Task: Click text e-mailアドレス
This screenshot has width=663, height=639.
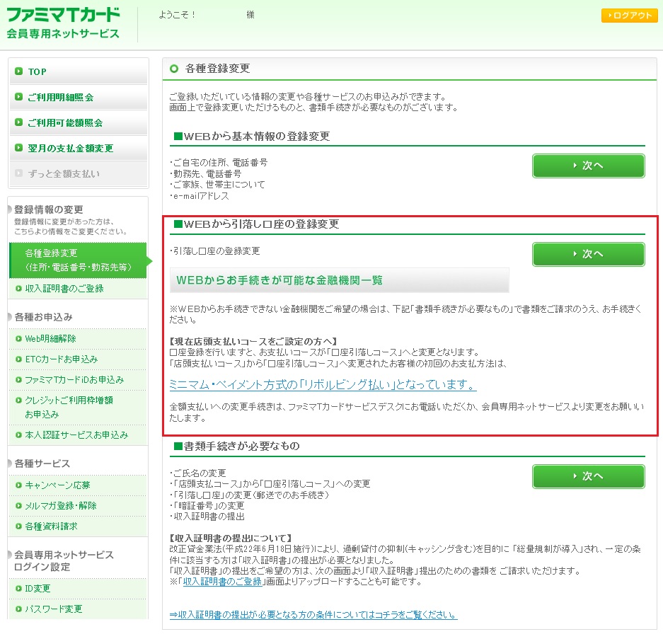Action: (201, 196)
